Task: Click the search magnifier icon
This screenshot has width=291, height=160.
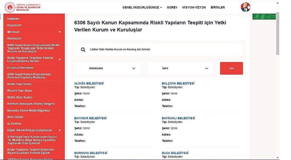Action: pyautogui.click(x=83, y=49)
